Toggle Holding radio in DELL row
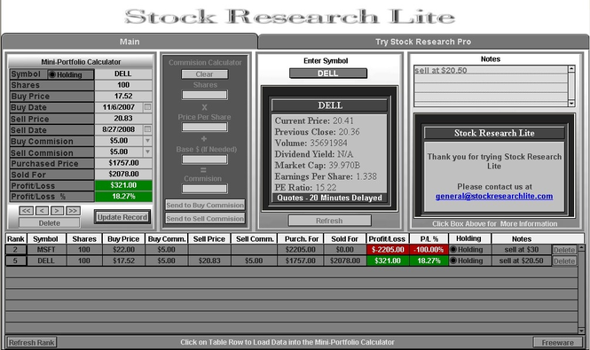Image resolution: width=590 pixels, height=350 pixels. pos(453,261)
